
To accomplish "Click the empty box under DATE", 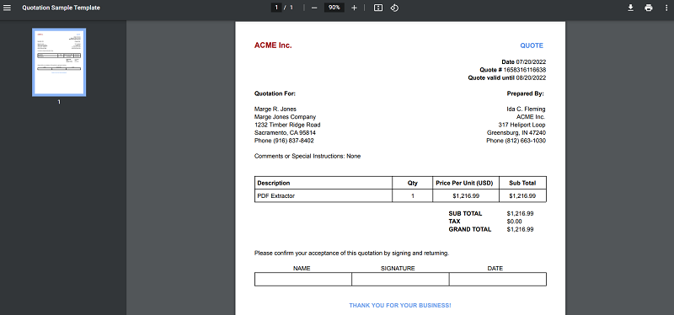I will 498,280.
